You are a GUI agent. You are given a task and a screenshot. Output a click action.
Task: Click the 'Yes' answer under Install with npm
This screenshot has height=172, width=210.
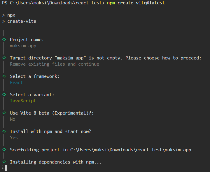coord(14,138)
